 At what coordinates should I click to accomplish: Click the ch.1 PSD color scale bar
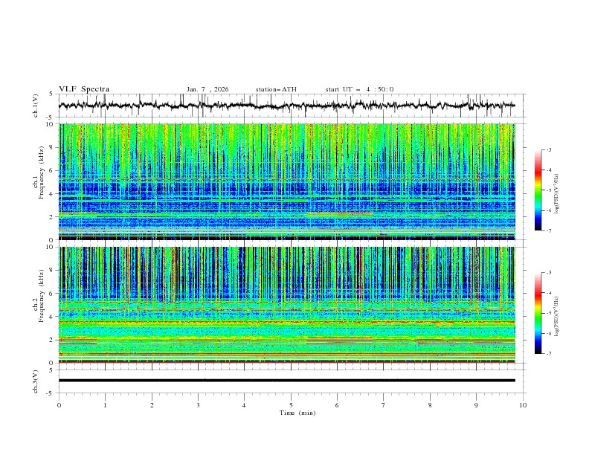[538, 190]
